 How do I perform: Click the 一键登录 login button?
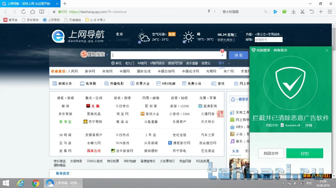(239, 99)
